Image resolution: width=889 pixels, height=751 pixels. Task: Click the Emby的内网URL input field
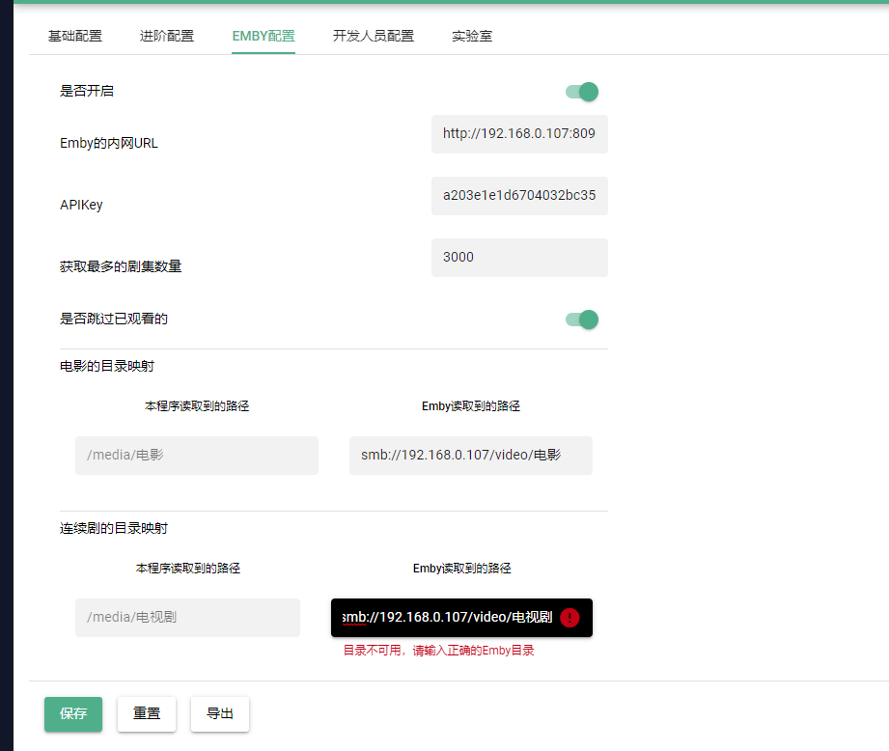(519, 134)
